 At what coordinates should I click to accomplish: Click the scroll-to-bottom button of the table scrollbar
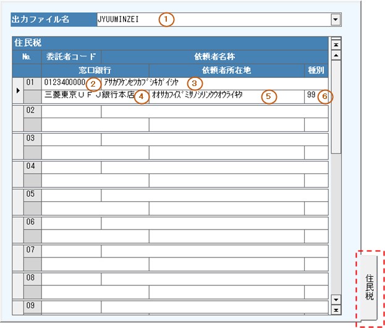pyautogui.click(x=336, y=309)
